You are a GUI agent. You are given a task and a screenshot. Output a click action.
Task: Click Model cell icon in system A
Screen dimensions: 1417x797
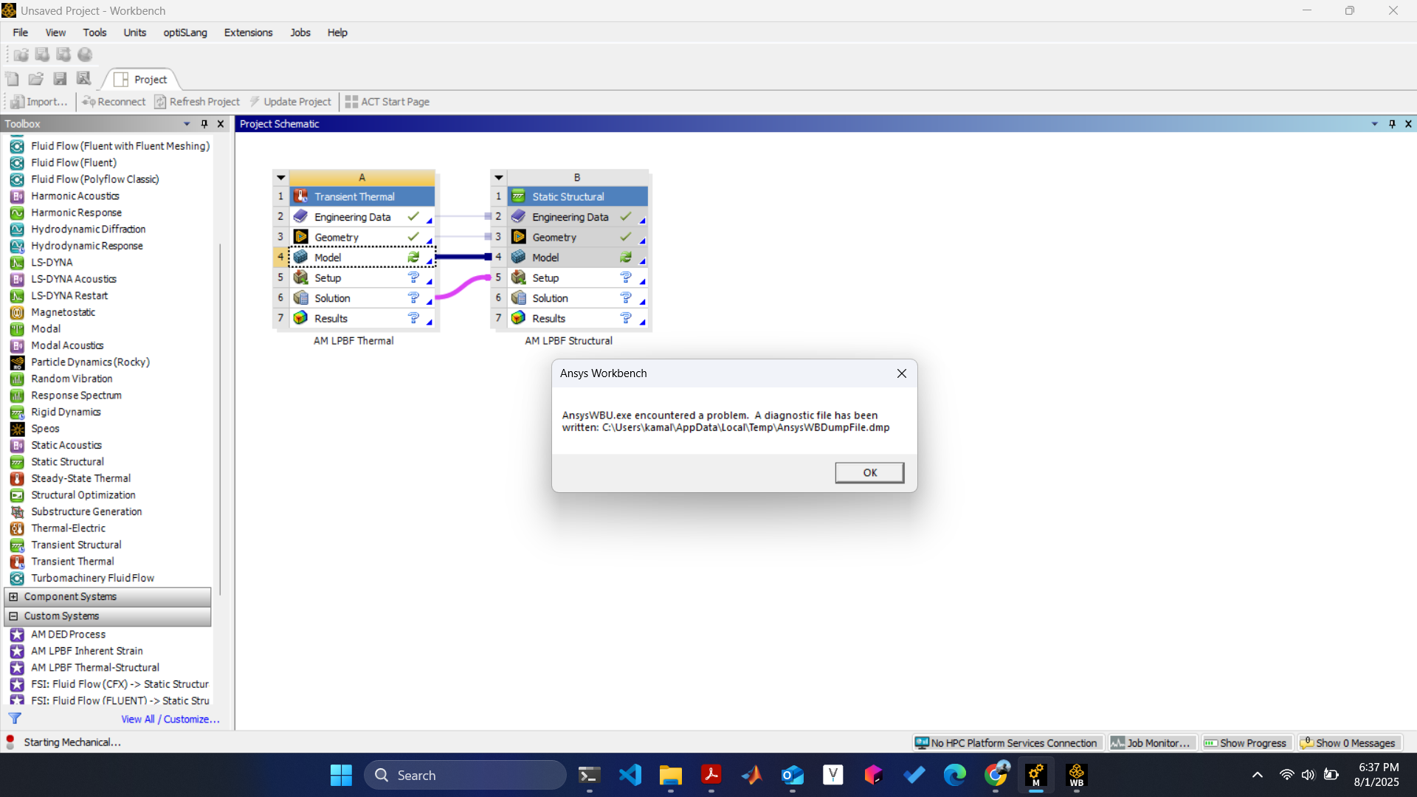(300, 257)
